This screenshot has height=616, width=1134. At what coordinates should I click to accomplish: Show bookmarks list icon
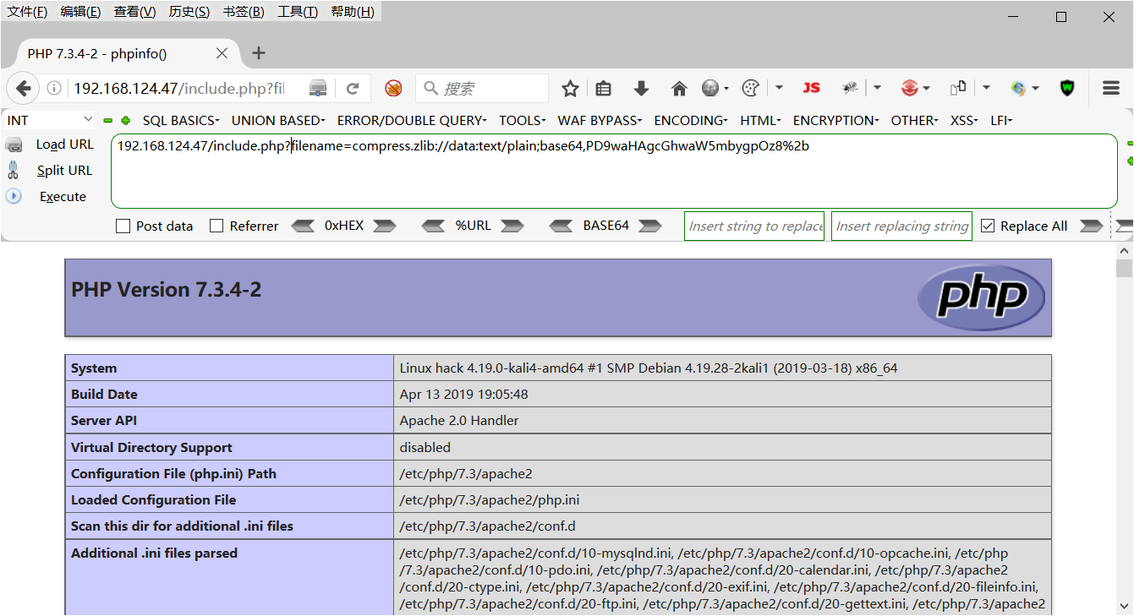click(603, 88)
